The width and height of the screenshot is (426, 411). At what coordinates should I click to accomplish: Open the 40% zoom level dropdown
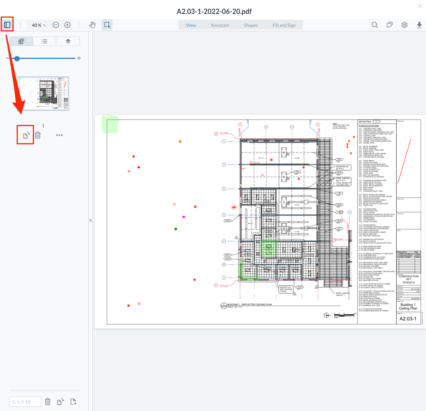tap(38, 25)
